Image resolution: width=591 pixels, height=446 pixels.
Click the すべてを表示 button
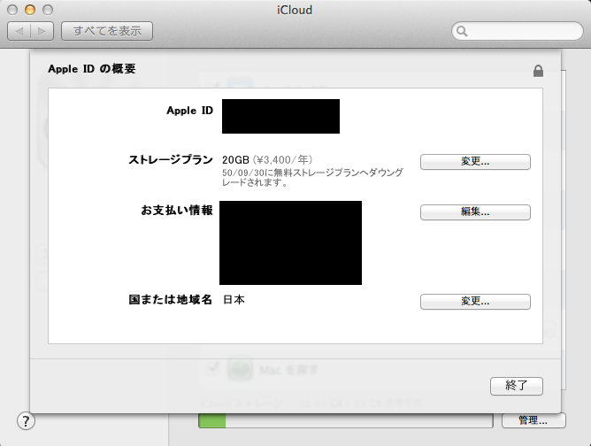coord(107,31)
